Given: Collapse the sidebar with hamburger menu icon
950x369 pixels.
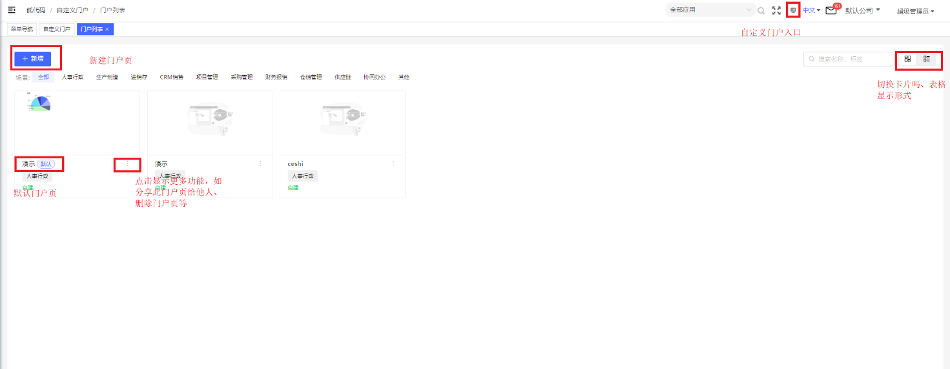Looking at the screenshot, I should pos(11,10).
